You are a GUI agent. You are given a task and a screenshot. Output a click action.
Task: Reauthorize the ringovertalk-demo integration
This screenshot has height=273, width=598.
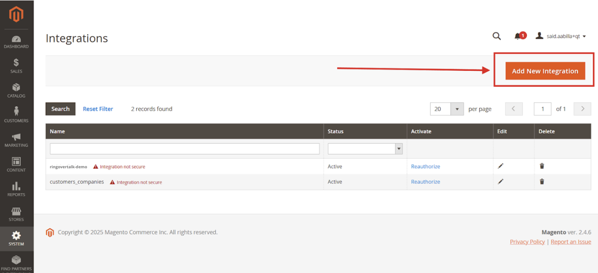(425, 166)
